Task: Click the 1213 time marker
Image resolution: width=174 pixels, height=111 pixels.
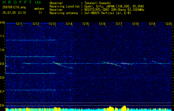Action: [52, 24]
